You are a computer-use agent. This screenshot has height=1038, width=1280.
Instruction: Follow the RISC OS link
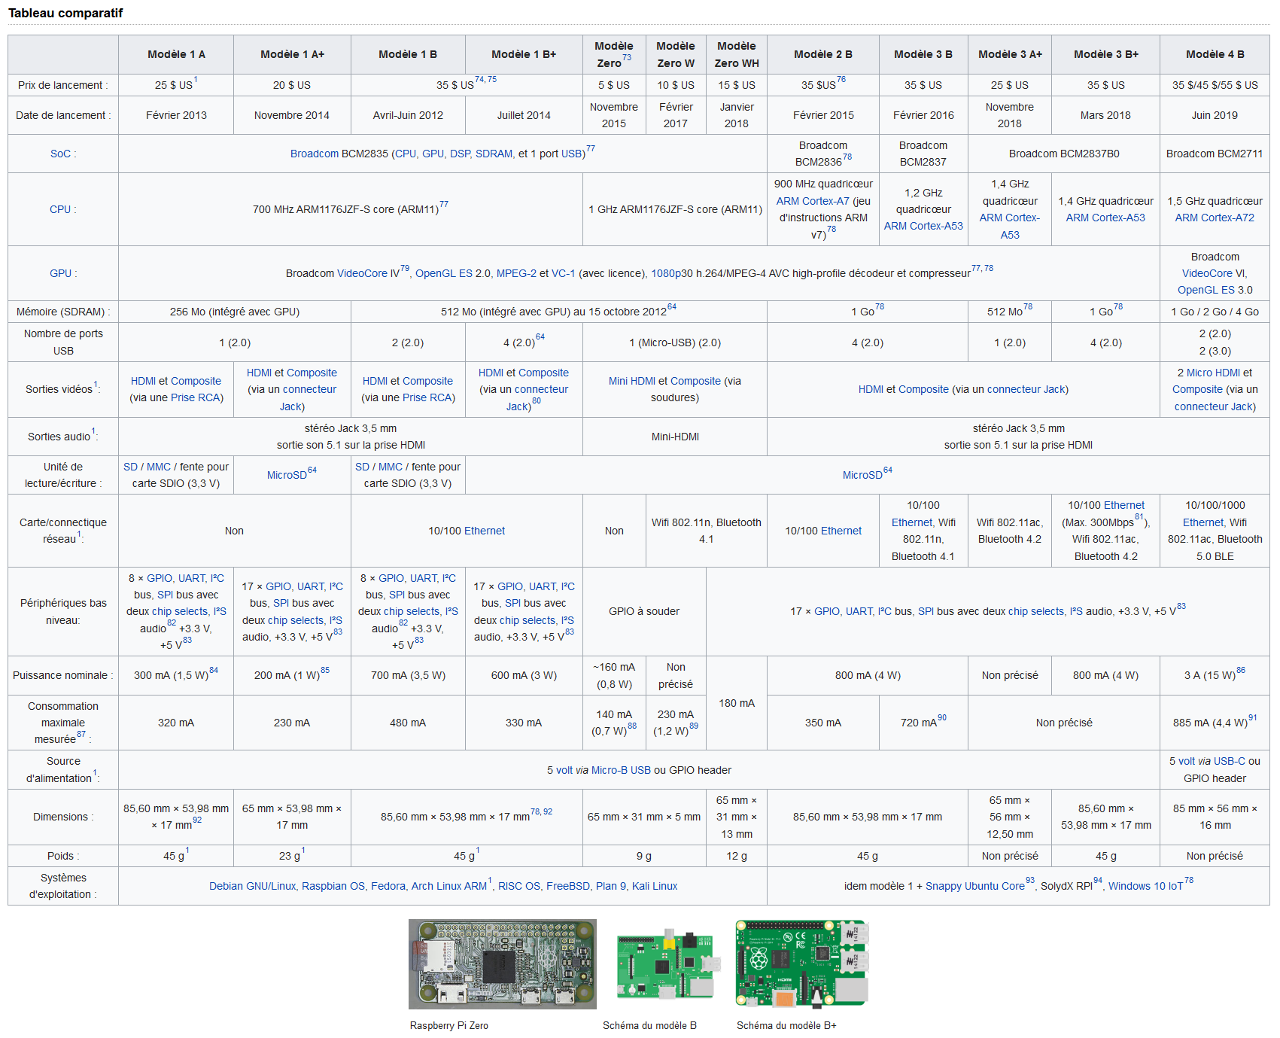[x=519, y=886]
